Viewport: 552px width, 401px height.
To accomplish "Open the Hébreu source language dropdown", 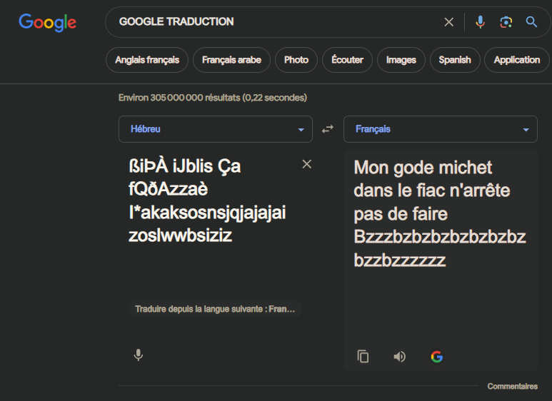I will [x=216, y=129].
